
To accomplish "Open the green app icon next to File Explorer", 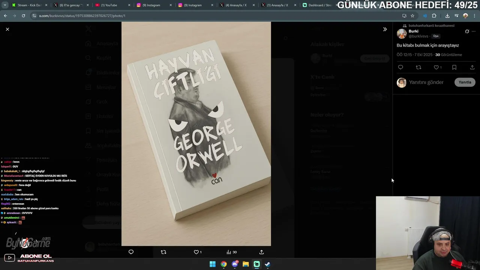I will coord(256,264).
